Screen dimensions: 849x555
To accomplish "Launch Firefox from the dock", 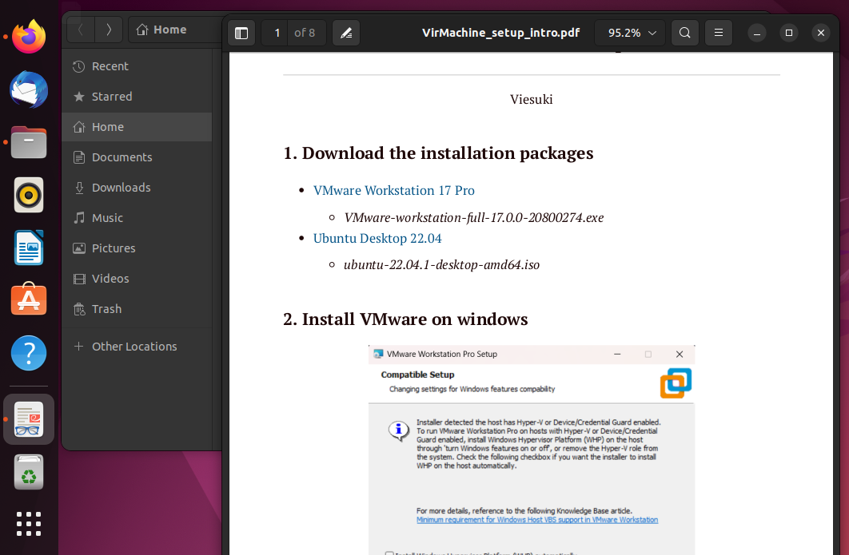I will point(29,37).
